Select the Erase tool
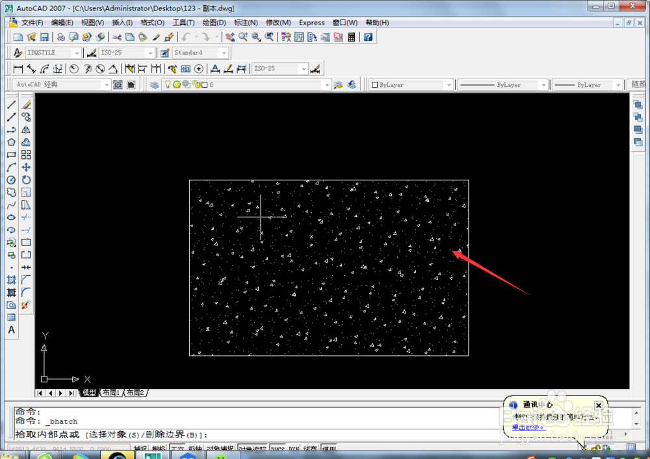Image resolution: width=650 pixels, height=459 pixels. click(x=26, y=105)
